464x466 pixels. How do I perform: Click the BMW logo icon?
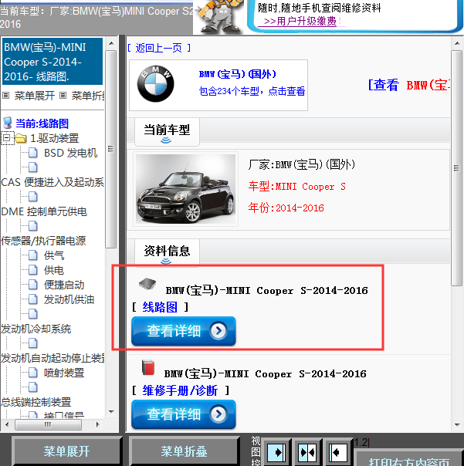(155, 84)
